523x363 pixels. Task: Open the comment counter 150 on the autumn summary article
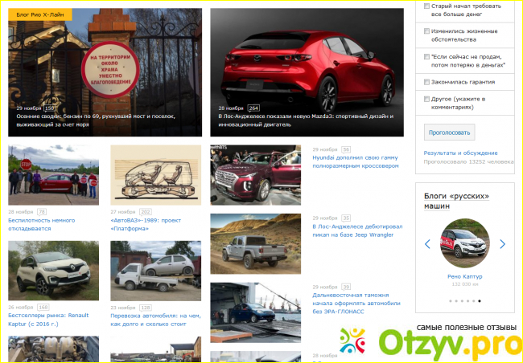pyautogui.click(x=49, y=108)
